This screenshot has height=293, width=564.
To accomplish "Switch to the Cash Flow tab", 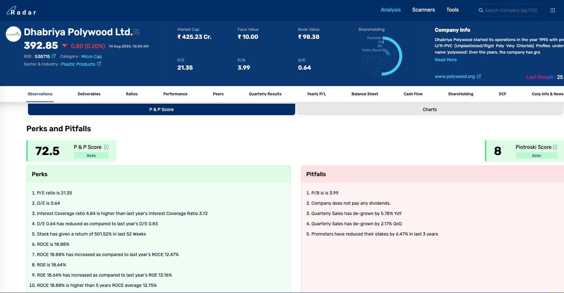I will [x=413, y=94].
